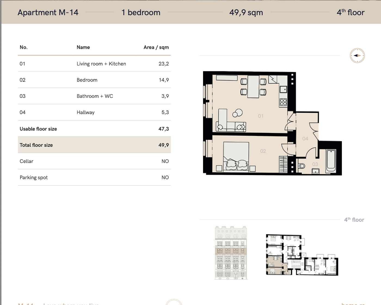Screen dimensions: 381x305
Task: Click the area value '14,9'
Action: [x=164, y=80]
